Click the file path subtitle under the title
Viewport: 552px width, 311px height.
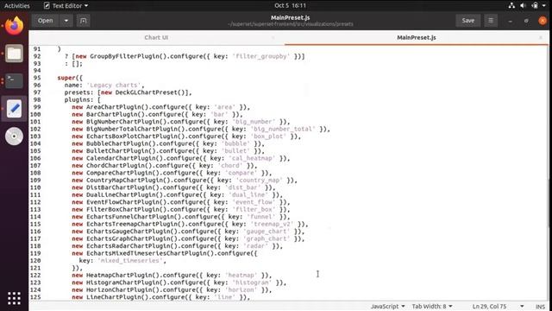(x=291, y=24)
